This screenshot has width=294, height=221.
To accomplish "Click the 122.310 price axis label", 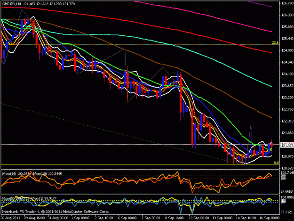I will point(287,121).
